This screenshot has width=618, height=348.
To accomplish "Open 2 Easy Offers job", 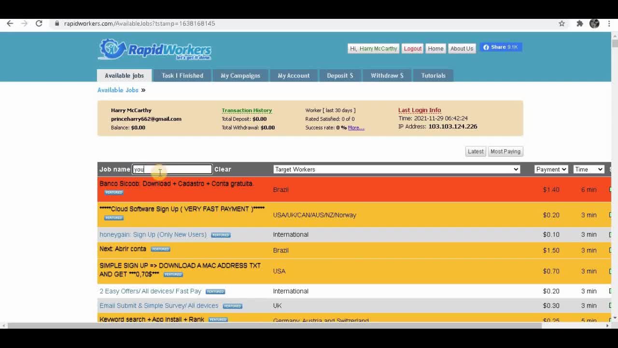I will click(x=150, y=291).
